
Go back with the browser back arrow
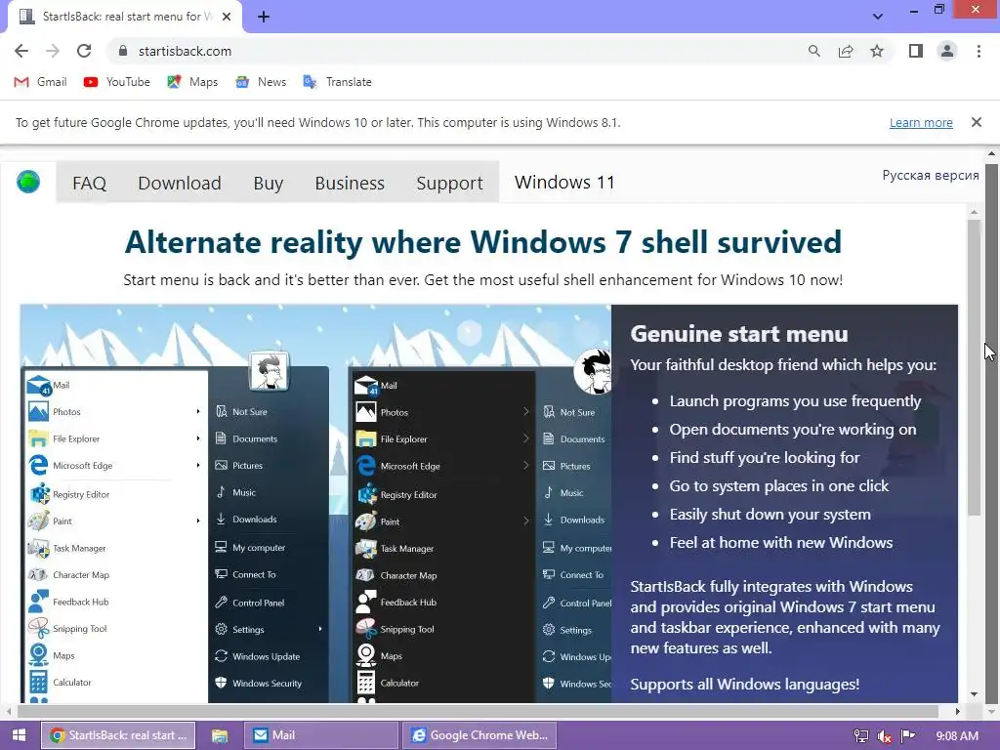pos(21,51)
